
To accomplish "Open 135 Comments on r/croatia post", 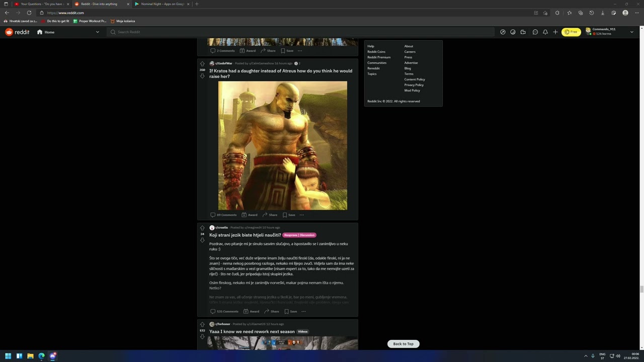I will pyautogui.click(x=224, y=311).
